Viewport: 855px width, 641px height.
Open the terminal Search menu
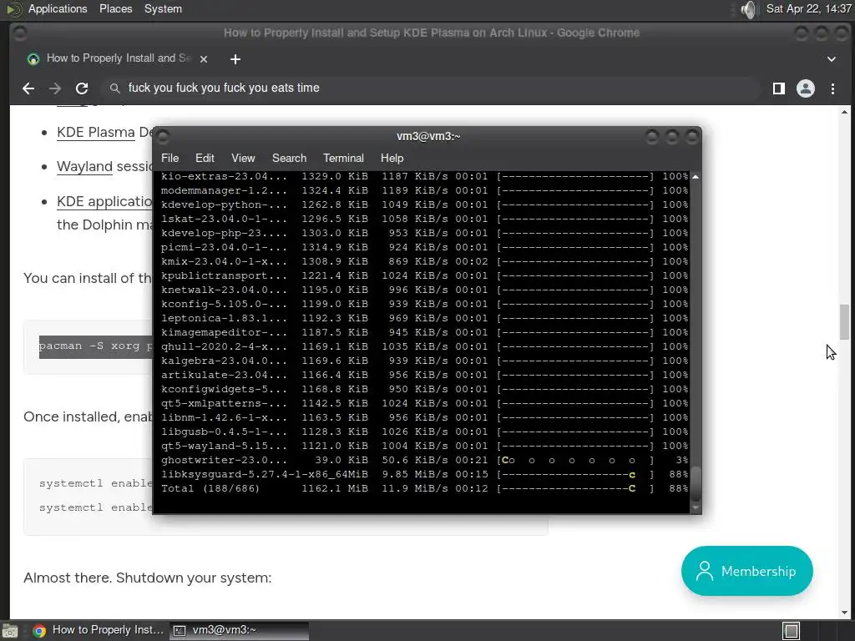[289, 158]
